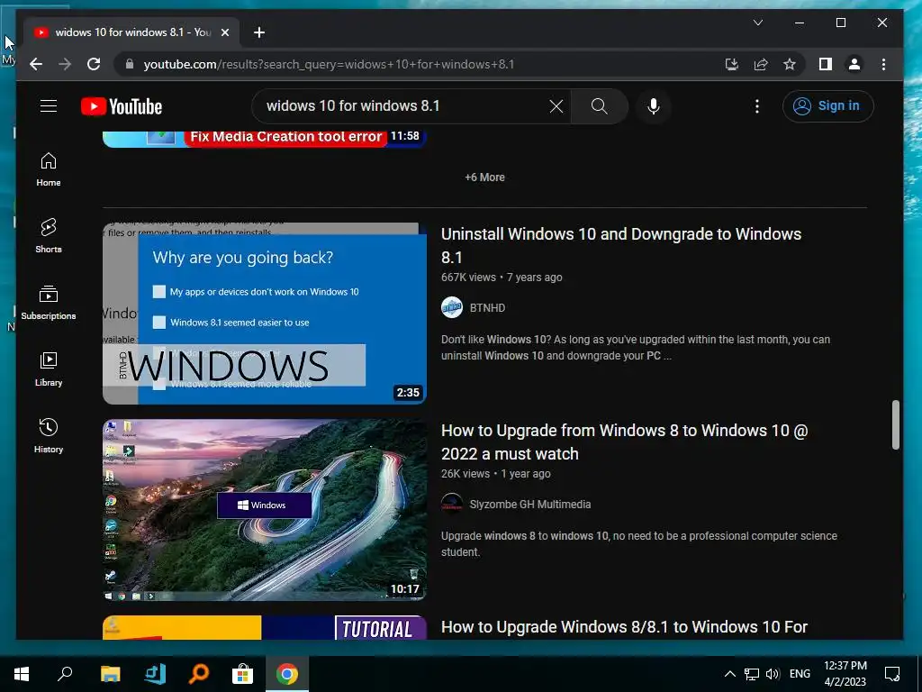Screen dimensions: 922x692
Task: Open Slyzombe GH Multimedia channel name
Action: coord(529,505)
